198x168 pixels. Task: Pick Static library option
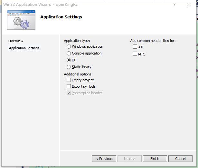click(69, 67)
